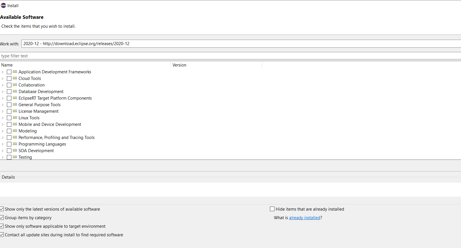Click the Database Development category icon
This screenshot has height=248, width=461.
pyautogui.click(x=15, y=91)
